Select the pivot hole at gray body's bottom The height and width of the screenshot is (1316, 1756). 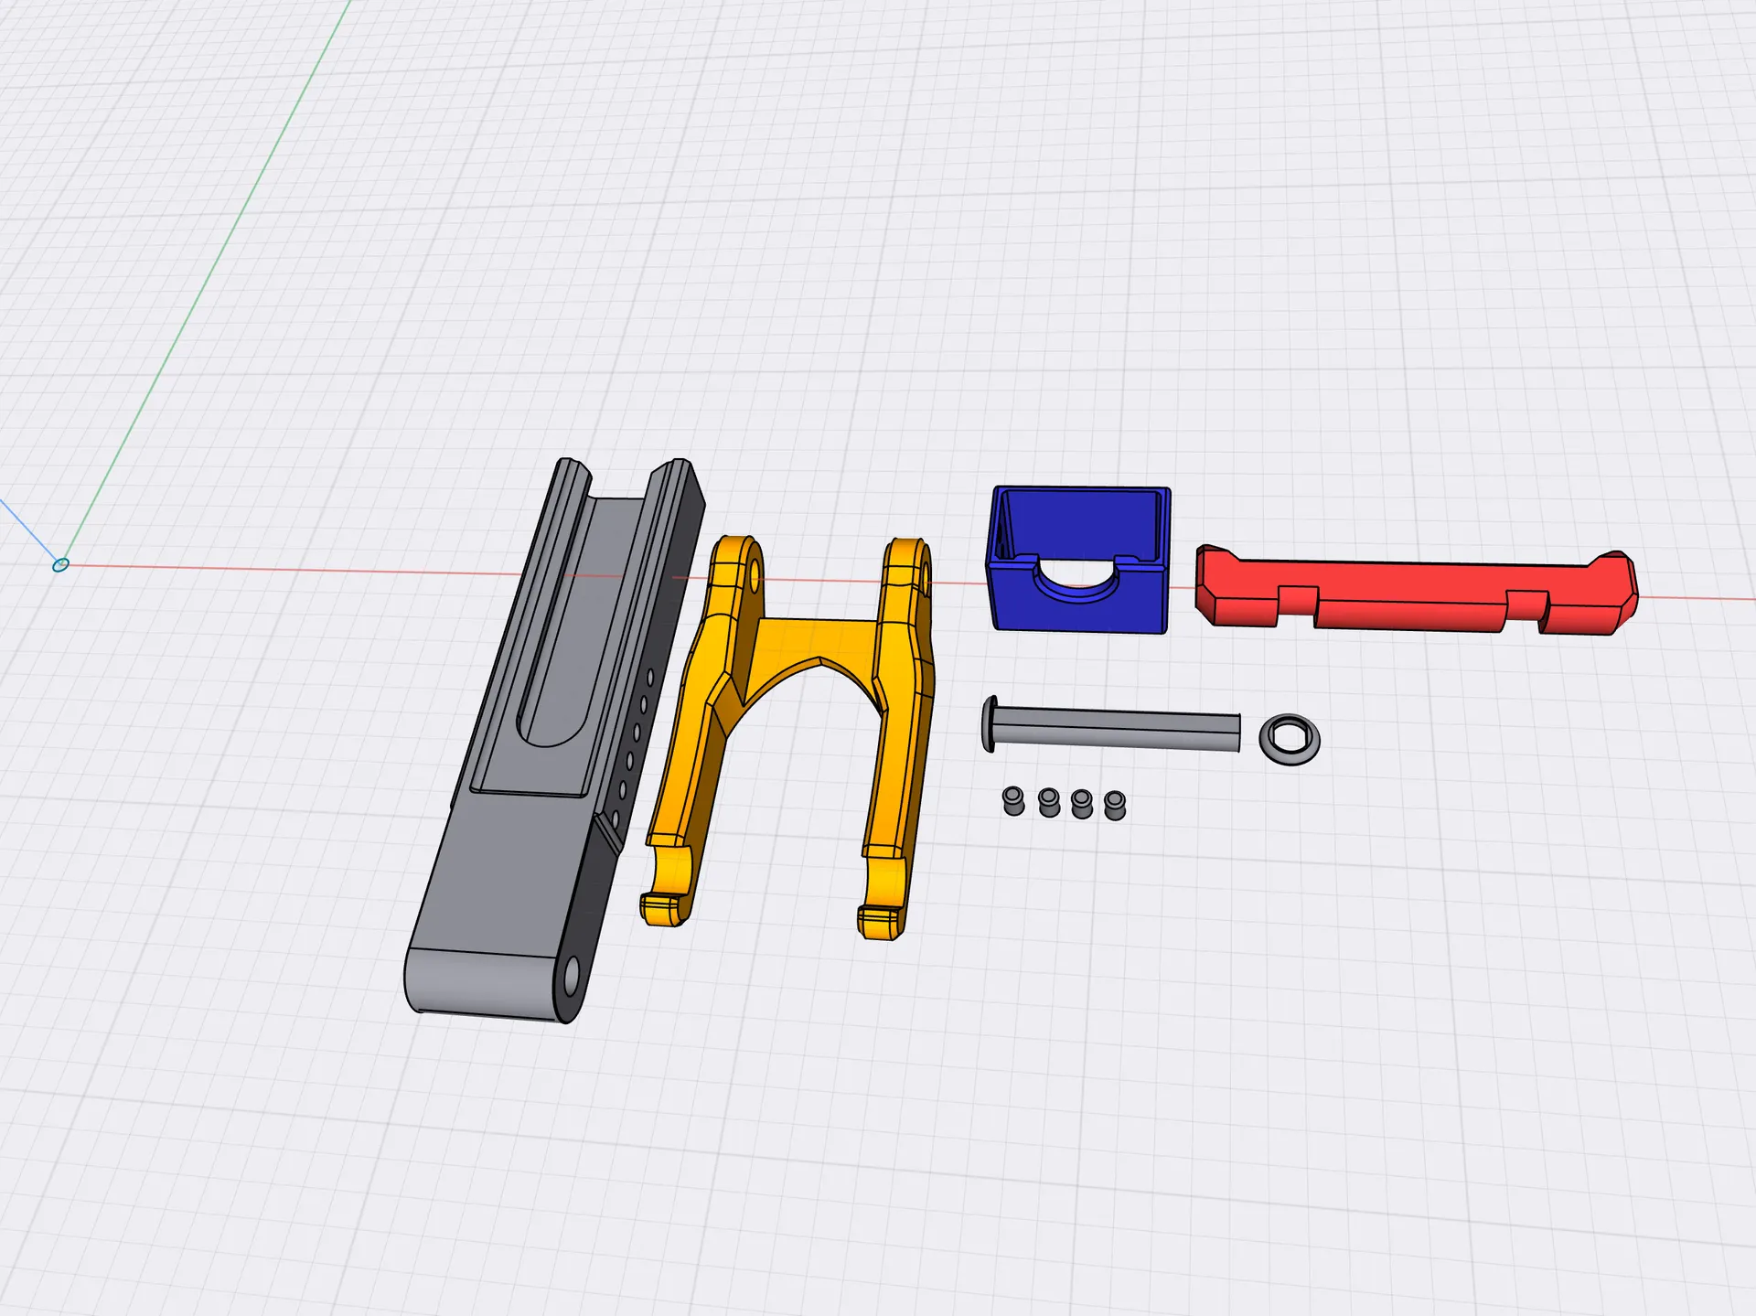572,978
